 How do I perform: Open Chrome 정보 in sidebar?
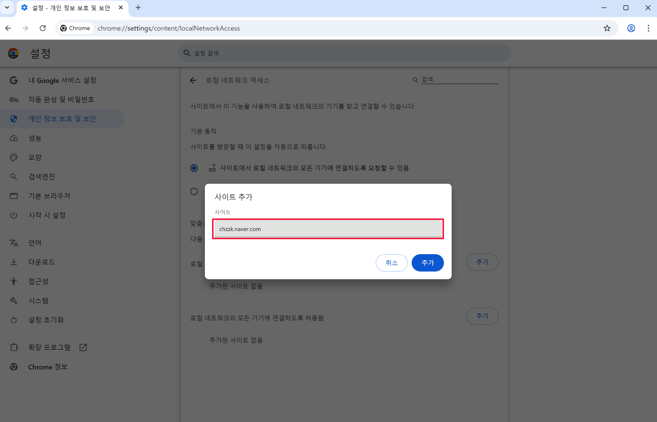coord(48,367)
